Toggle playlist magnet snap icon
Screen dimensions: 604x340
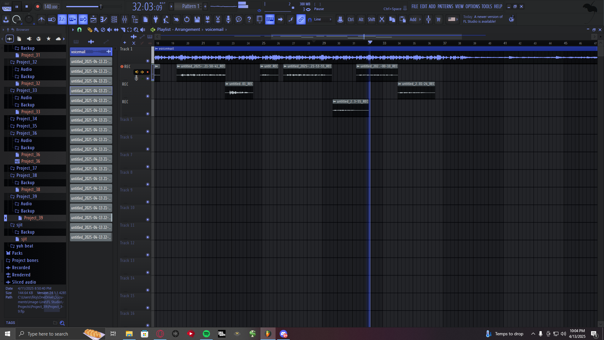tap(80, 30)
